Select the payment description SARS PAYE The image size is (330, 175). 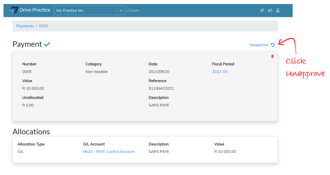pos(159,105)
